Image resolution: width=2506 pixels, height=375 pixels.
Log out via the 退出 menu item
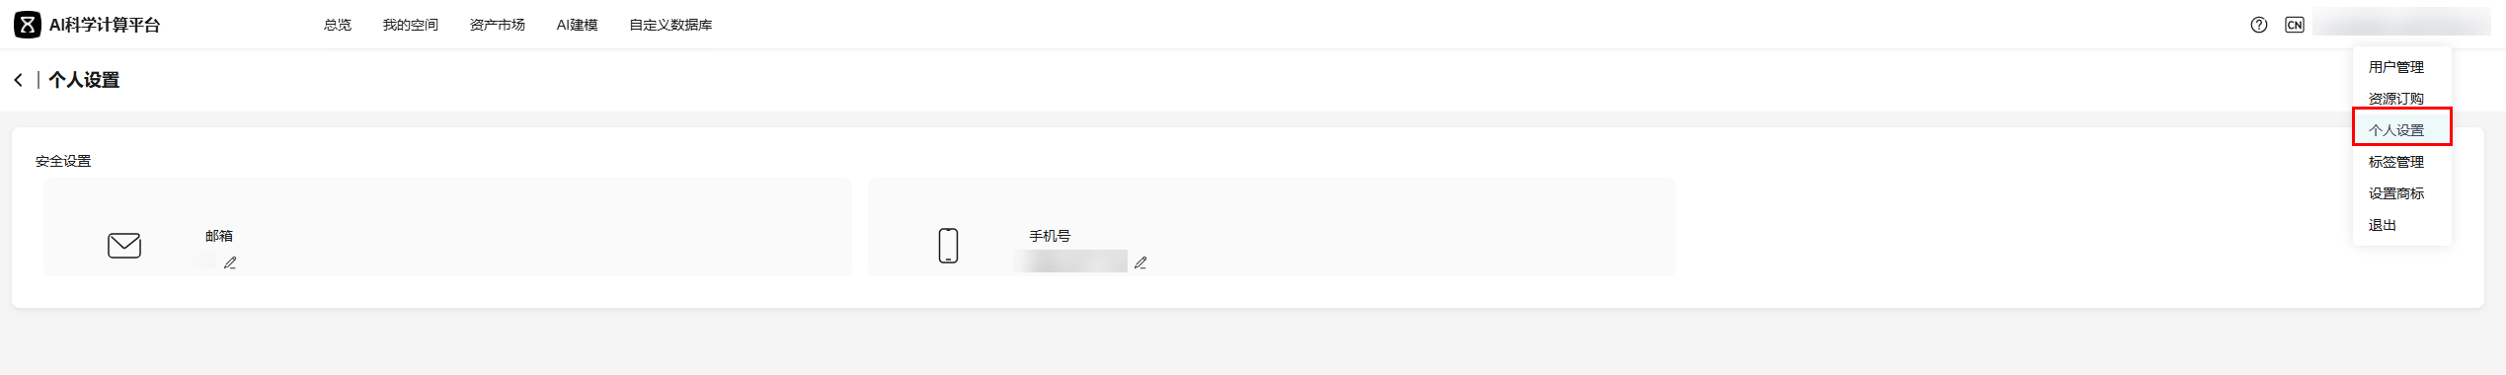pos(2382,225)
